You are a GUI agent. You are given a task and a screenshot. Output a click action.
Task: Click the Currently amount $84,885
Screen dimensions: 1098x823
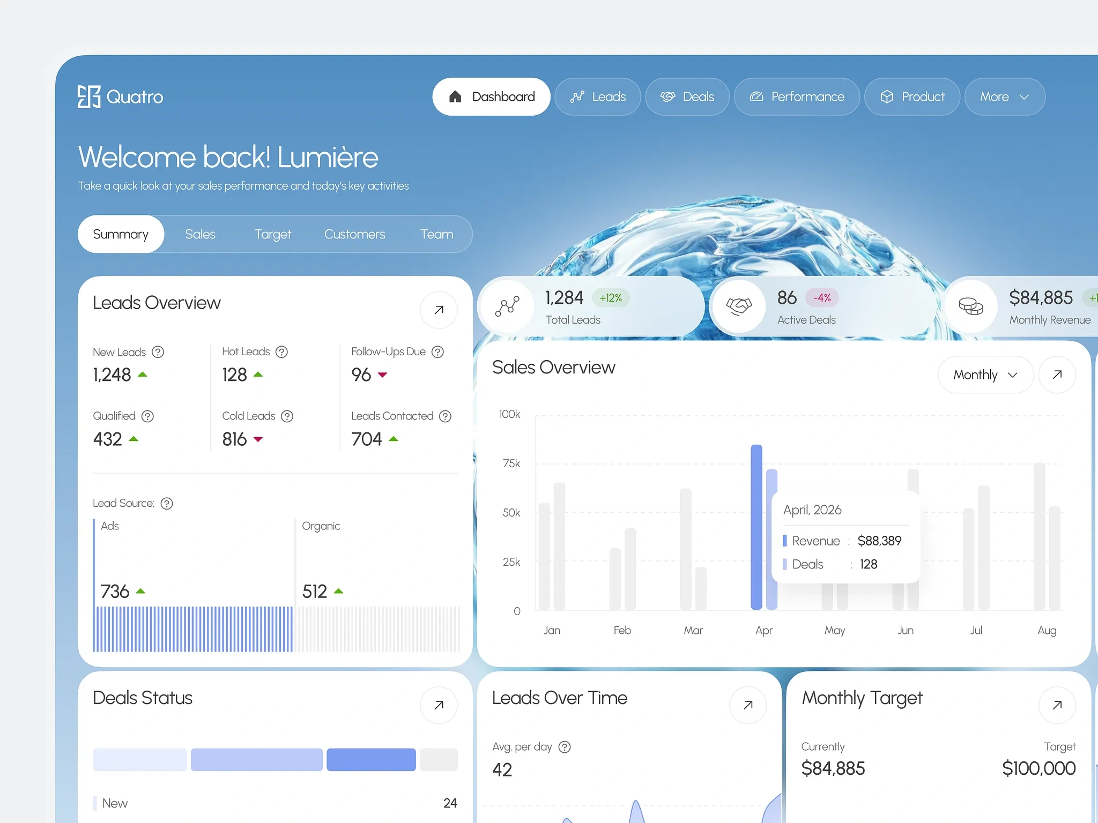coord(833,768)
